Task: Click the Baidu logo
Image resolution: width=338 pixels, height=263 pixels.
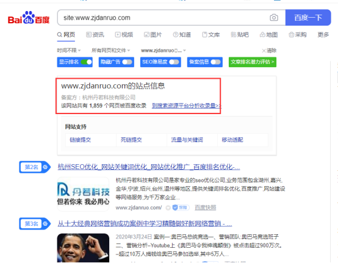Action: pos(29,18)
